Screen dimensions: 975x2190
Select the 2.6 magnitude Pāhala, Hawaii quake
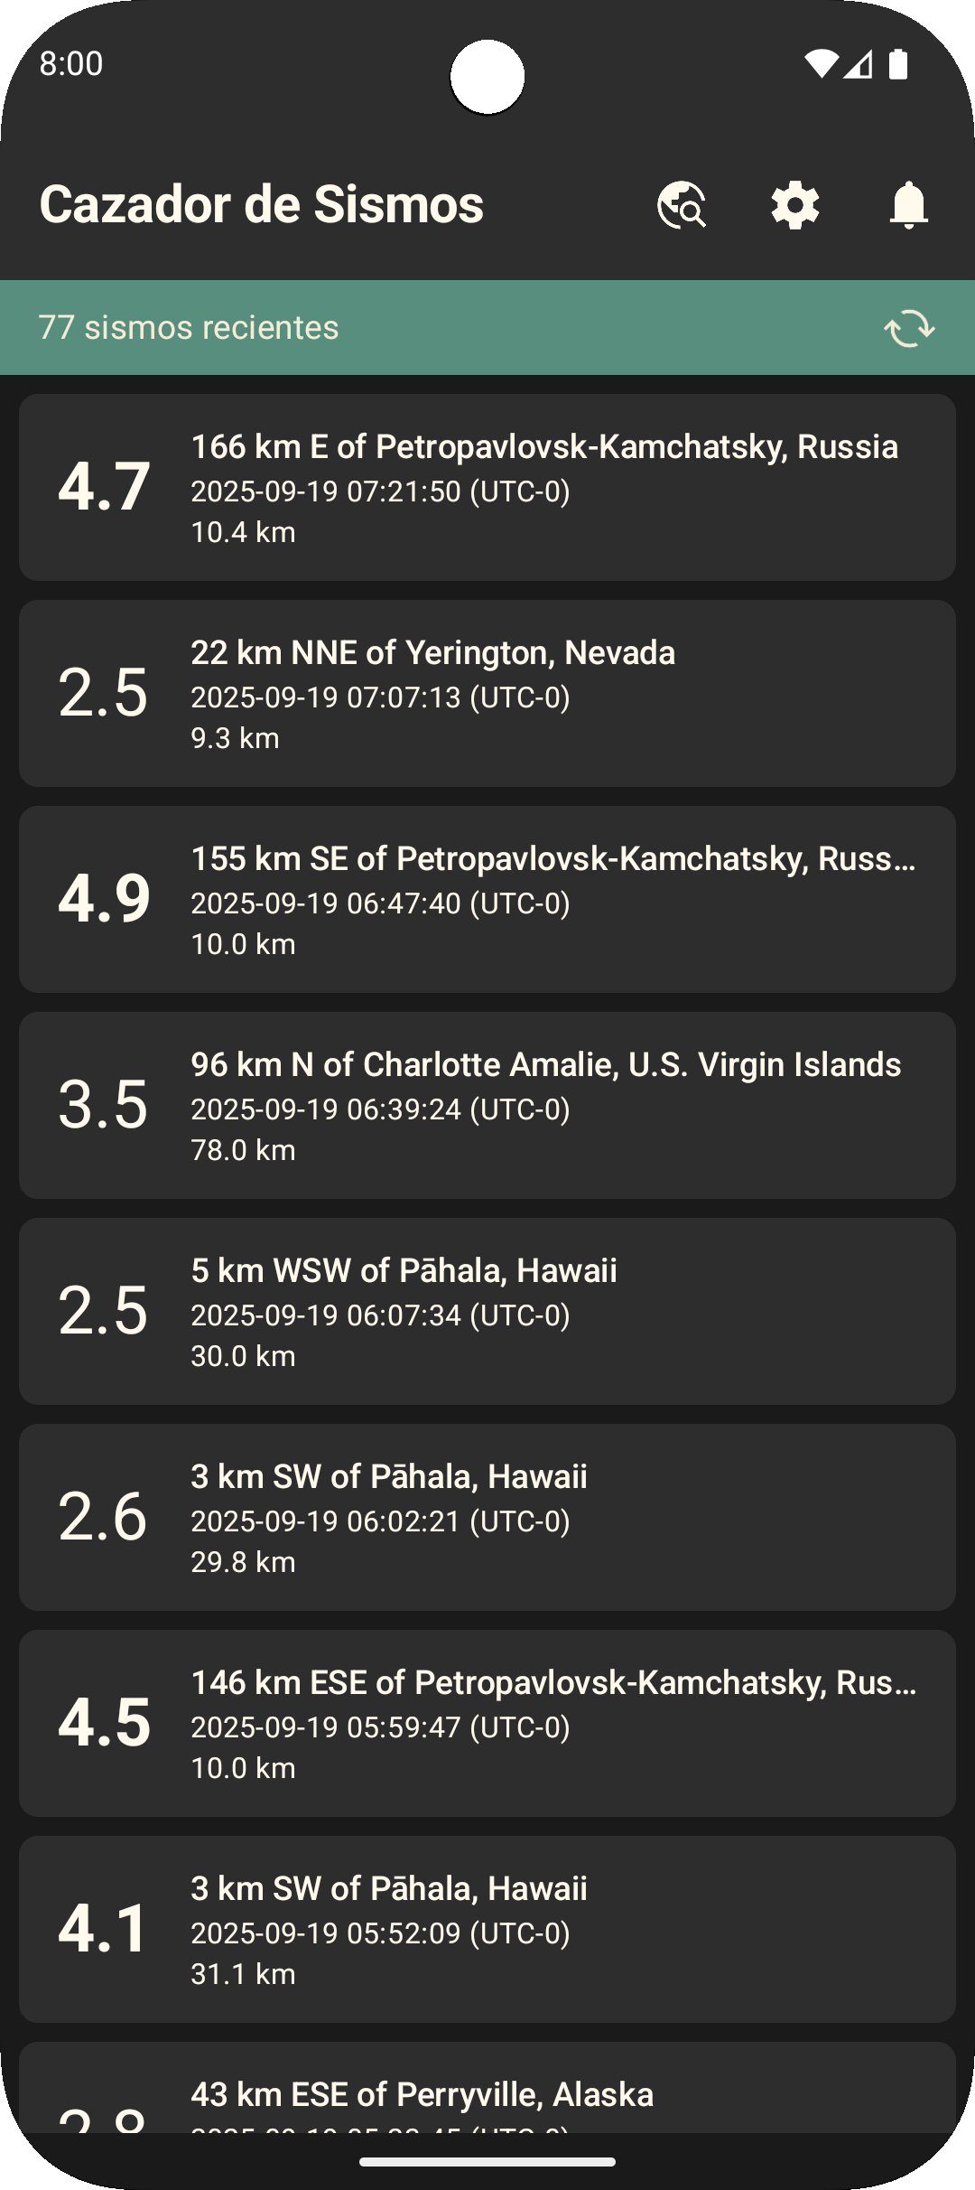pyautogui.click(x=487, y=1517)
